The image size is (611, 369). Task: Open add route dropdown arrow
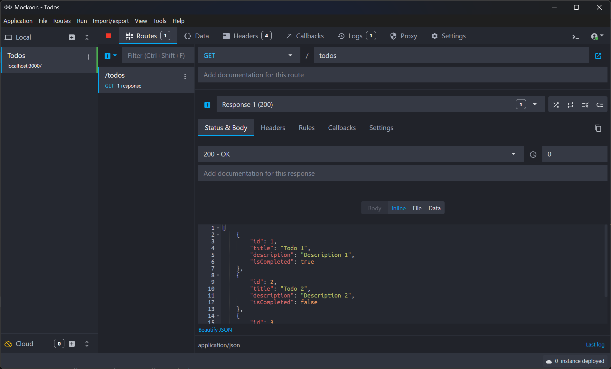point(115,55)
